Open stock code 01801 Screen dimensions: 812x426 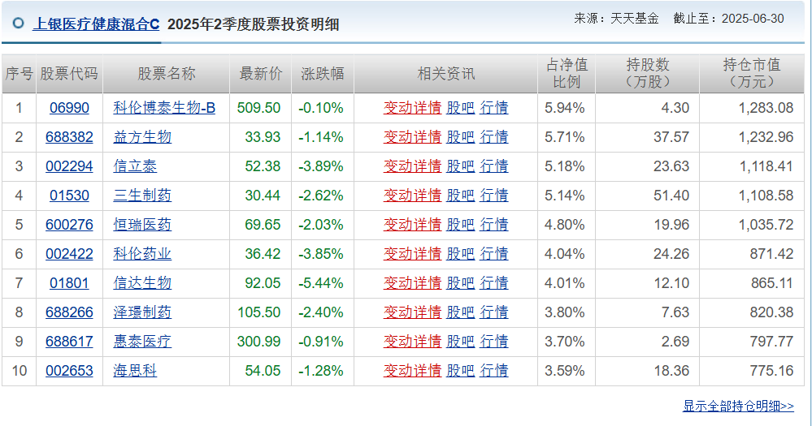coord(69,283)
